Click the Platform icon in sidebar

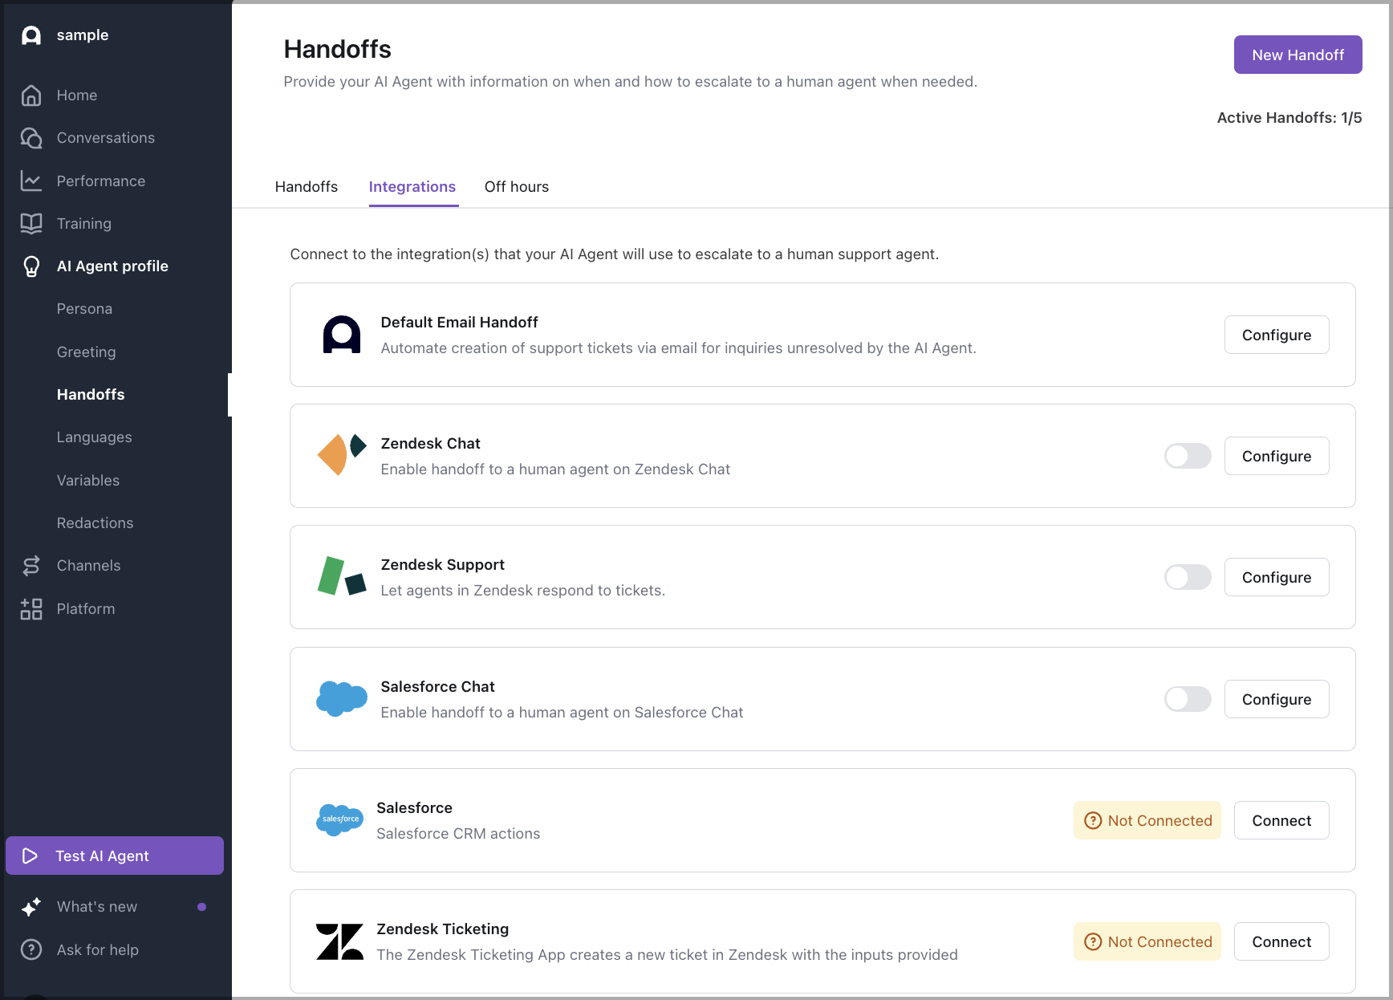click(x=31, y=608)
